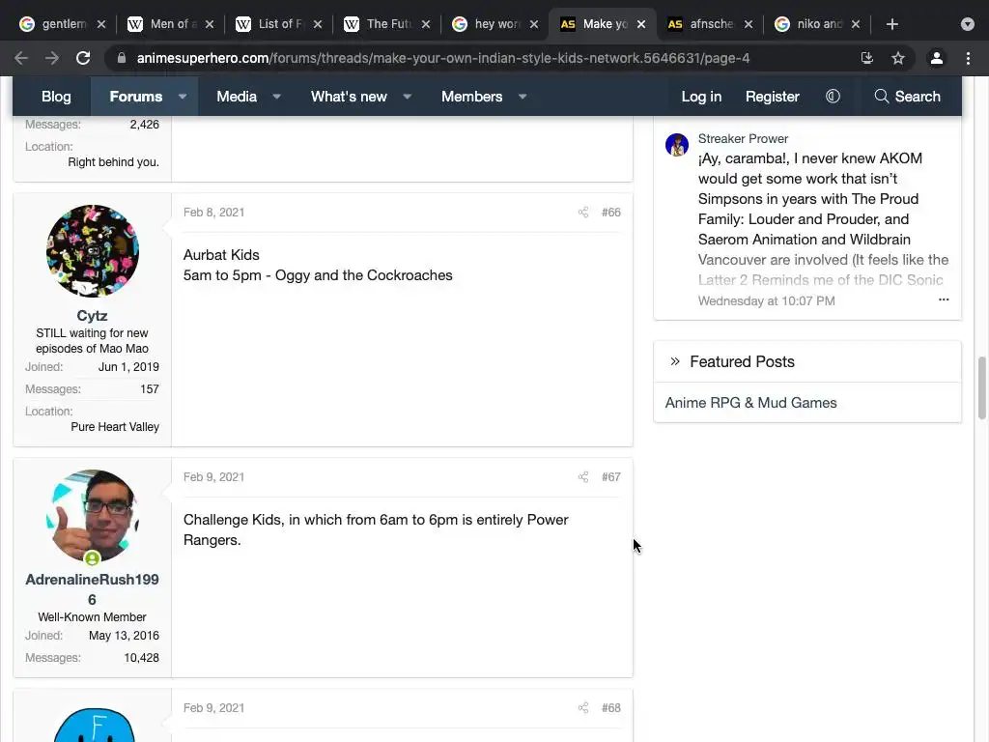This screenshot has height=742, width=989.
Task: Click the install app icon in address bar
Action: tap(867, 58)
